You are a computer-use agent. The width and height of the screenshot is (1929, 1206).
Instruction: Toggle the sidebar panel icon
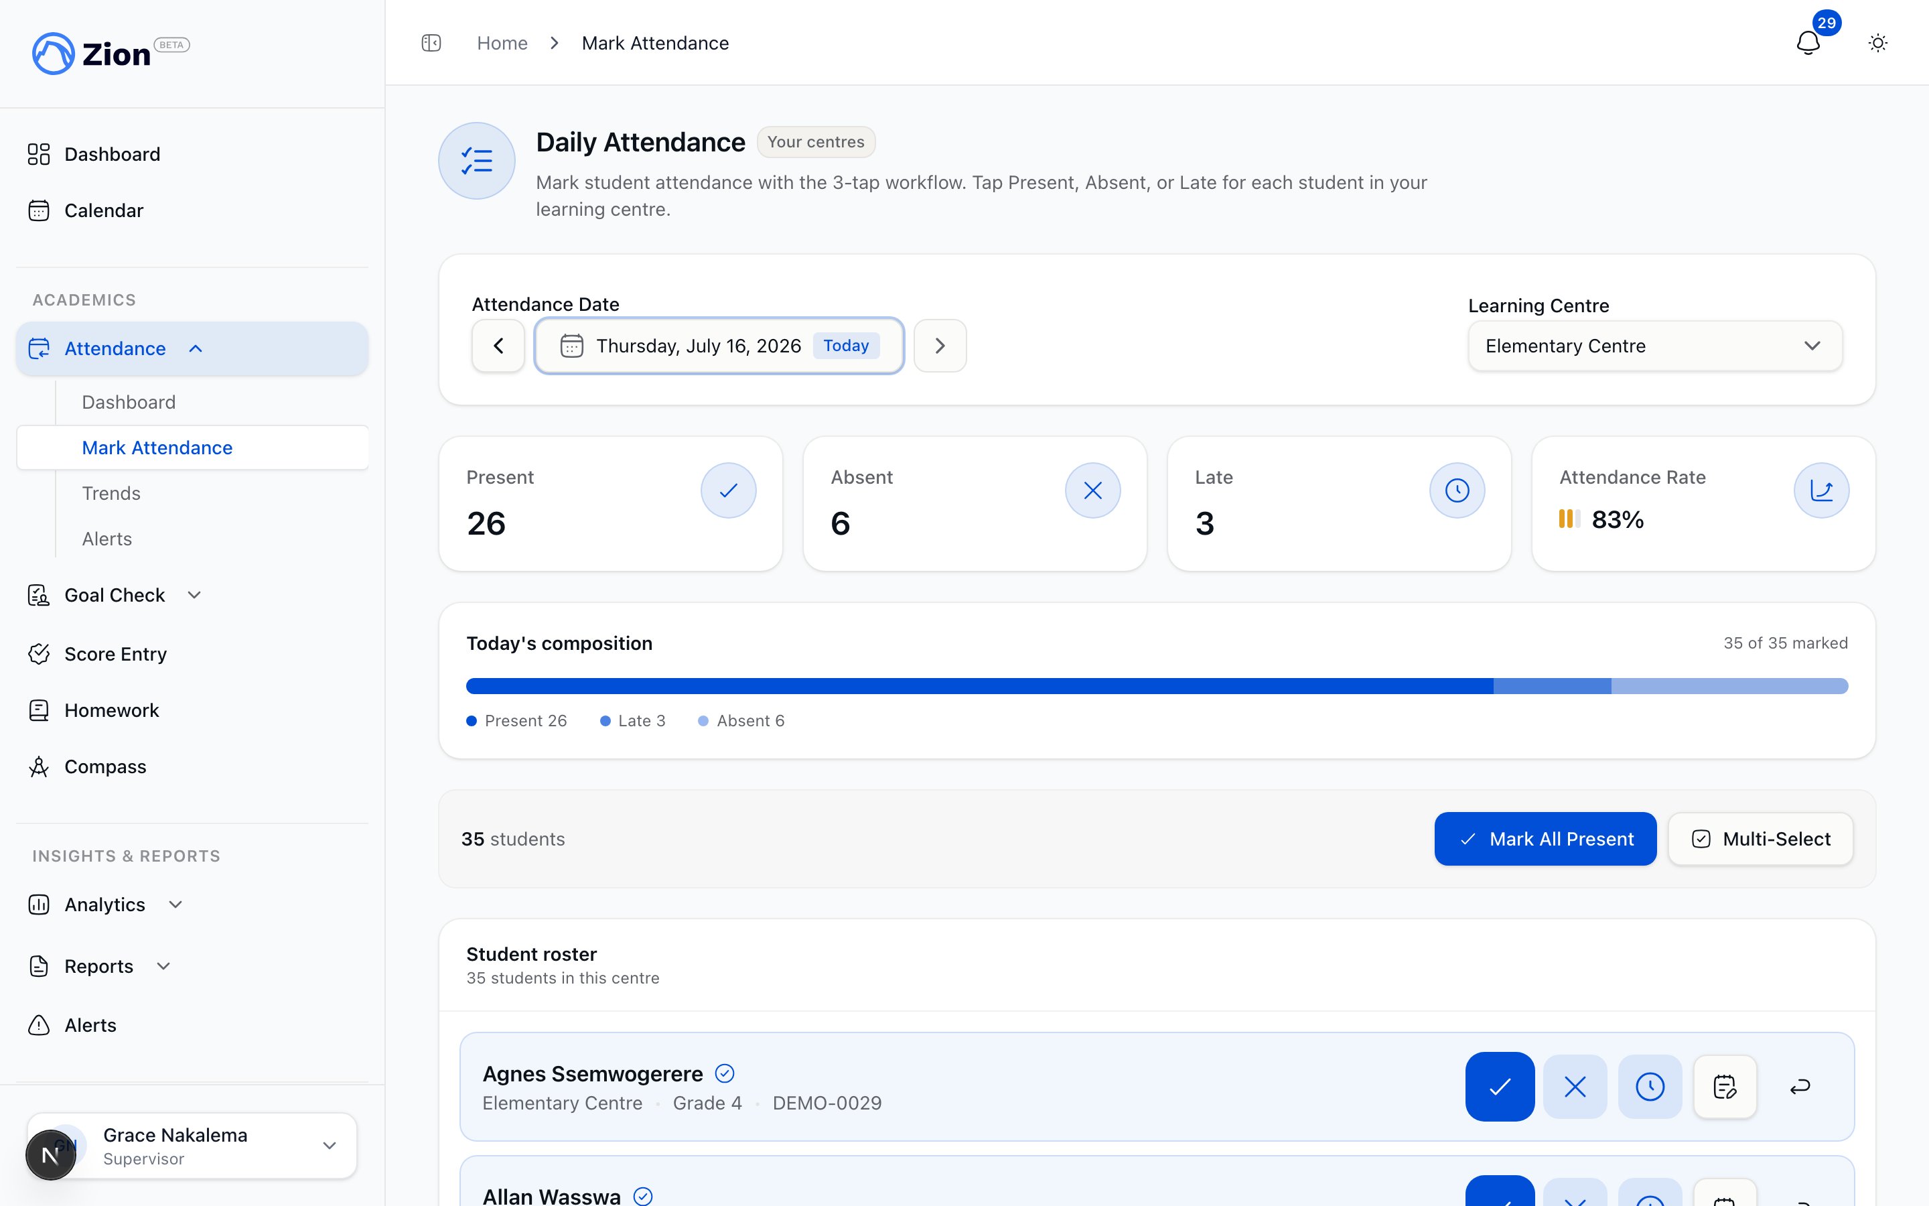(431, 43)
